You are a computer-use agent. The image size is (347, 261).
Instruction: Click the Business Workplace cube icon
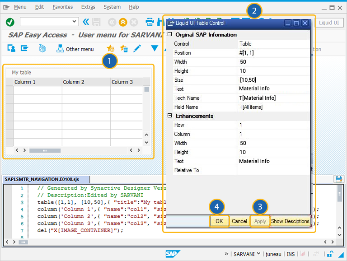tap(42, 48)
